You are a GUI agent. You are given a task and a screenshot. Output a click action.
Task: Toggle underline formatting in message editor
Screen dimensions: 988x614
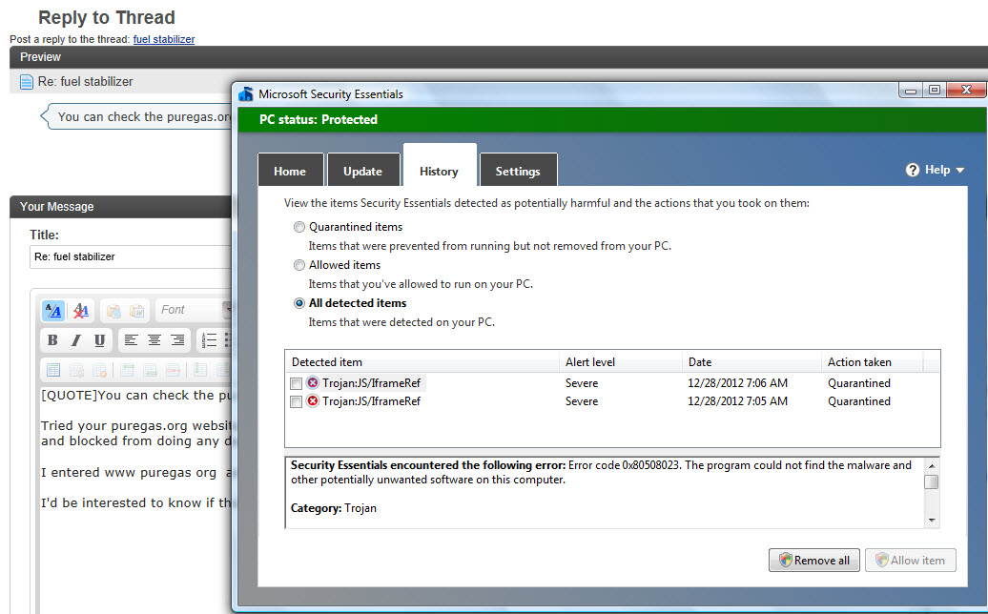[x=99, y=340]
